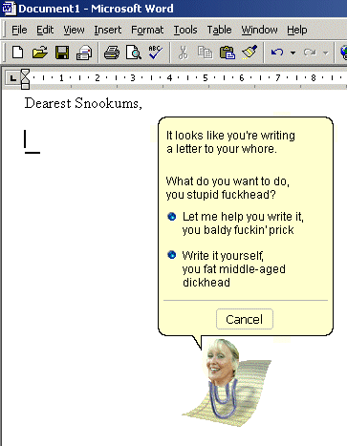Undo the last action
Viewport: 347px width, 446px height.
point(277,53)
